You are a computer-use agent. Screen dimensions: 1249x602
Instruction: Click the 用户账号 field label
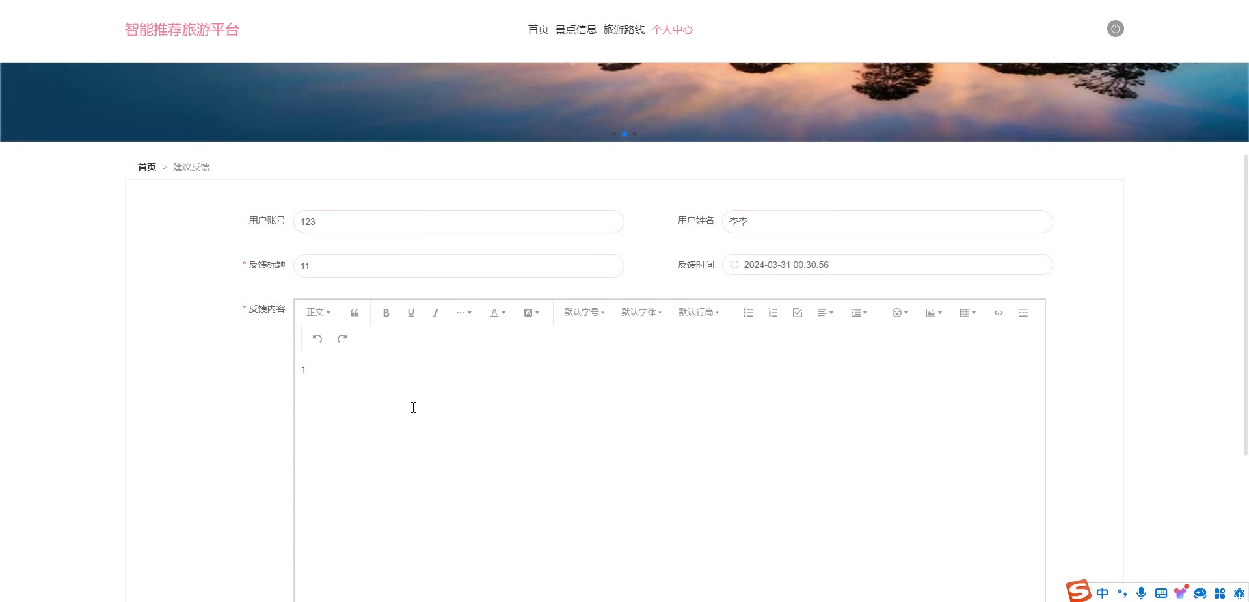pos(267,220)
